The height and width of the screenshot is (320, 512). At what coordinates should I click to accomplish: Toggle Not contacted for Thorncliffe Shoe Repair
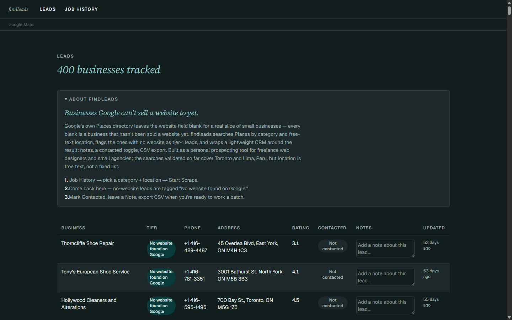point(333,246)
